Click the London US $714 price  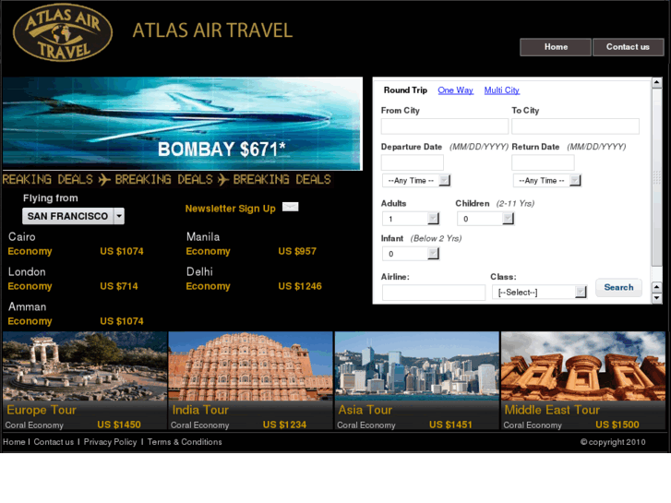pos(119,286)
